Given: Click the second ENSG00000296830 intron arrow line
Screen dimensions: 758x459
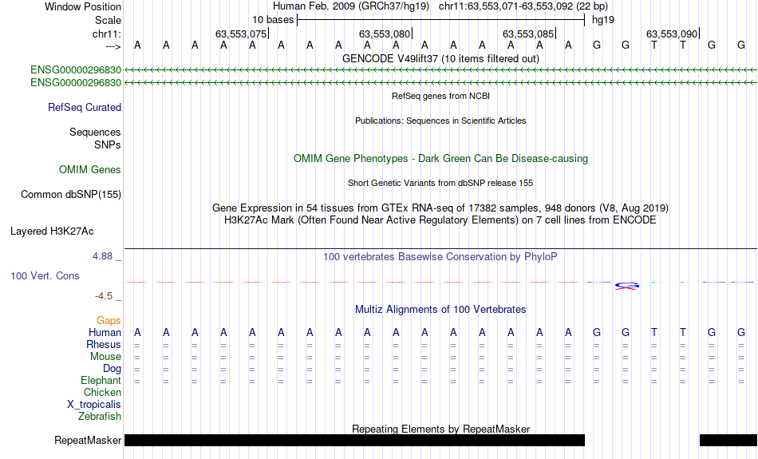Looking at the screenshot, I should pos(440,83).
